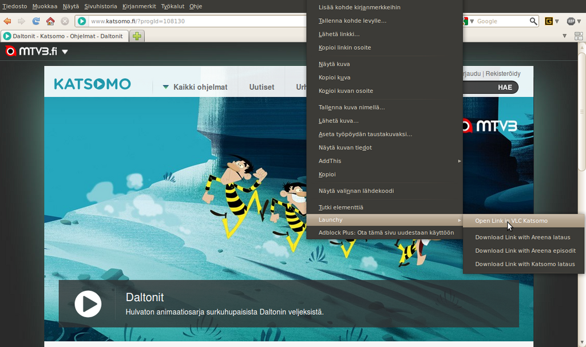
Task: Click the stop loading icon
Action: (65, 21)
